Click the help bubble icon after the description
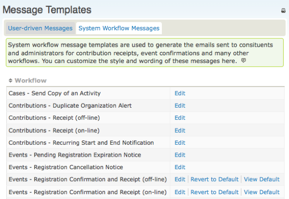Image resolution: width=289 pixels, height=199 pixels. [243, 62]
